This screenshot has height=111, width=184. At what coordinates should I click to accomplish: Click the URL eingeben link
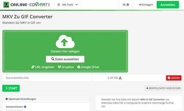43,67
